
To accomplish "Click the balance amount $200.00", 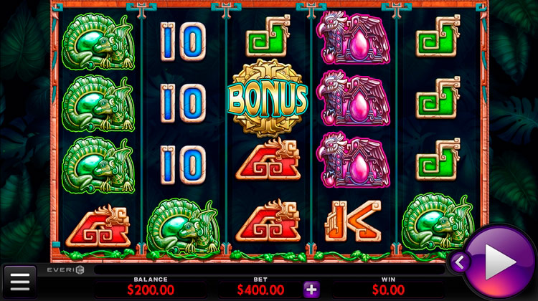I will (x=151, y=290).
